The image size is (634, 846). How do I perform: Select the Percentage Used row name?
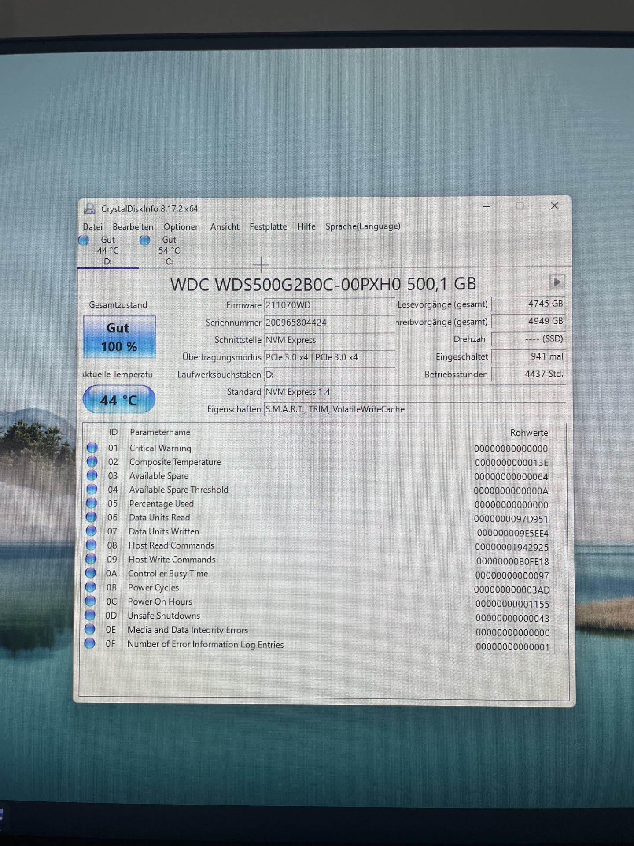pyautogui.click(x=161, y=504)
